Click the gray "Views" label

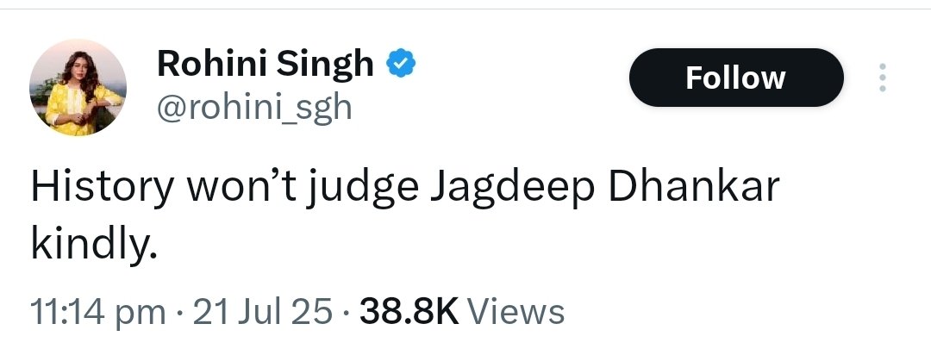click(x=515, y=311)
